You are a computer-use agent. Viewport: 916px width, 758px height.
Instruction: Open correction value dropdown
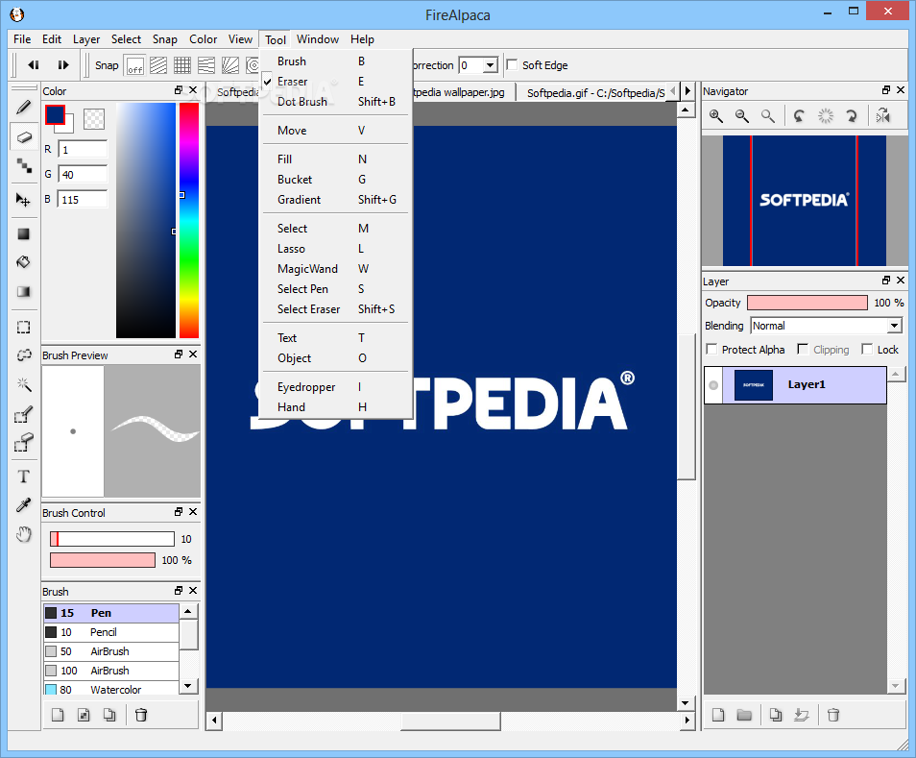pyautogui.click(x=491, y=65)
